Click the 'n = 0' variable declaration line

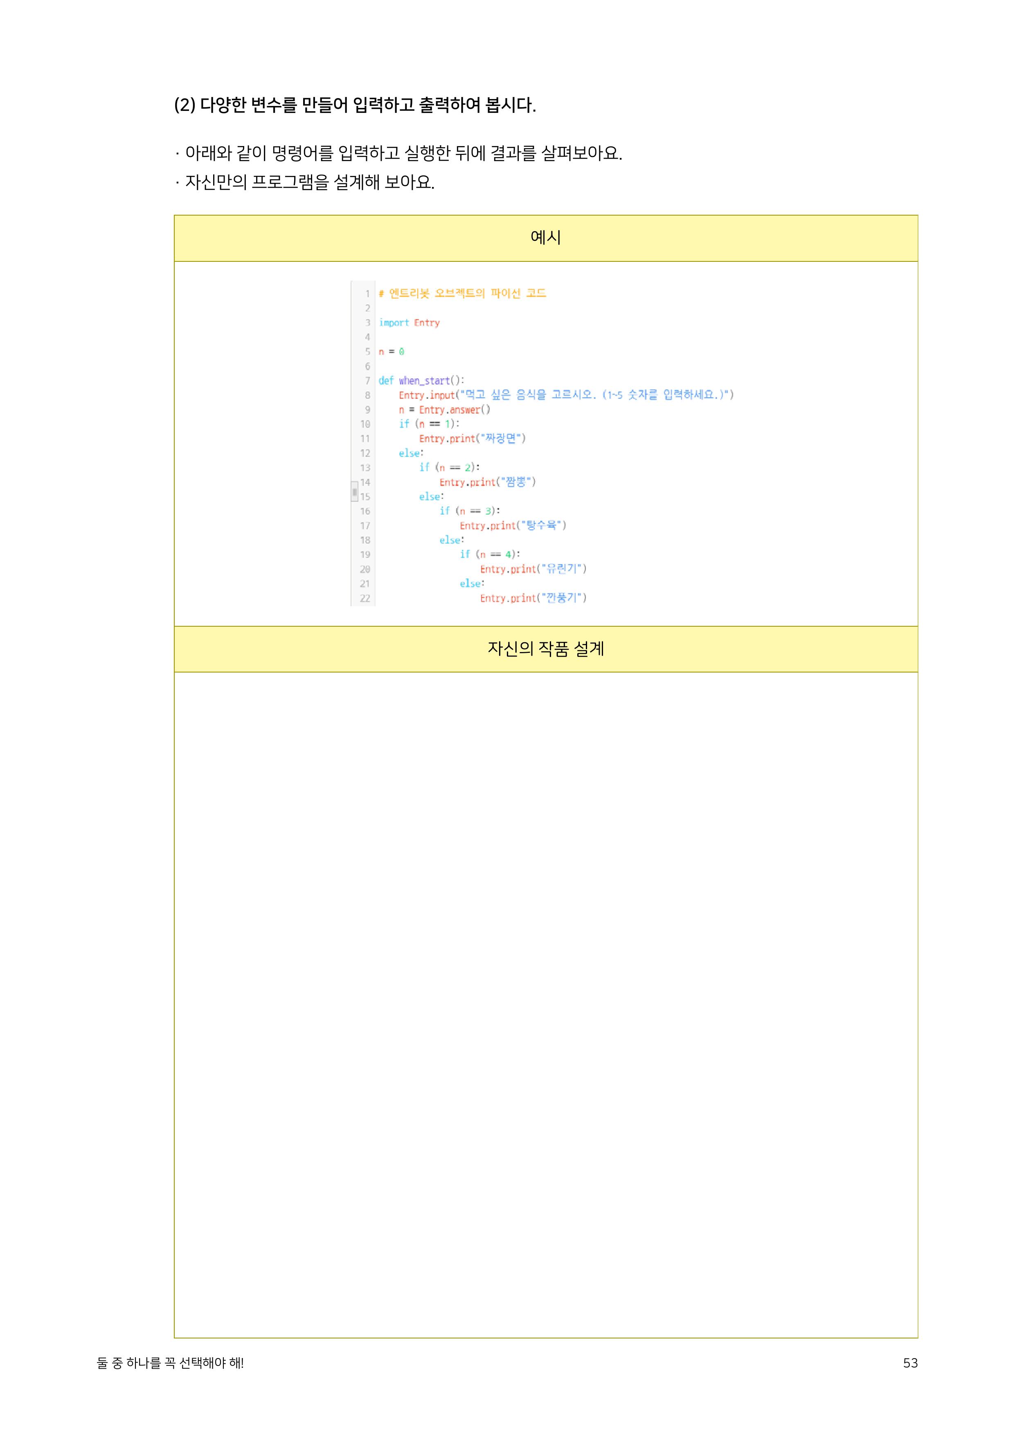point(391,351)
